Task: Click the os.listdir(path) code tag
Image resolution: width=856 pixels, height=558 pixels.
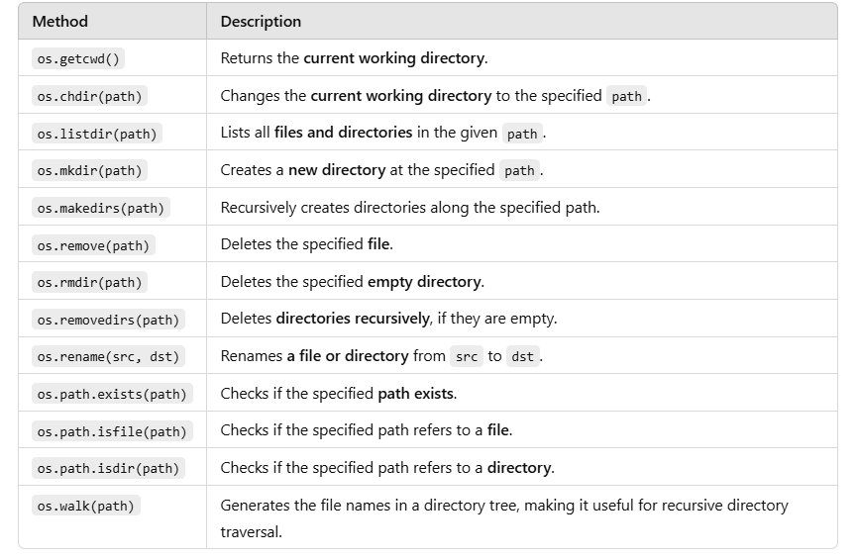Action: [97, 134]
